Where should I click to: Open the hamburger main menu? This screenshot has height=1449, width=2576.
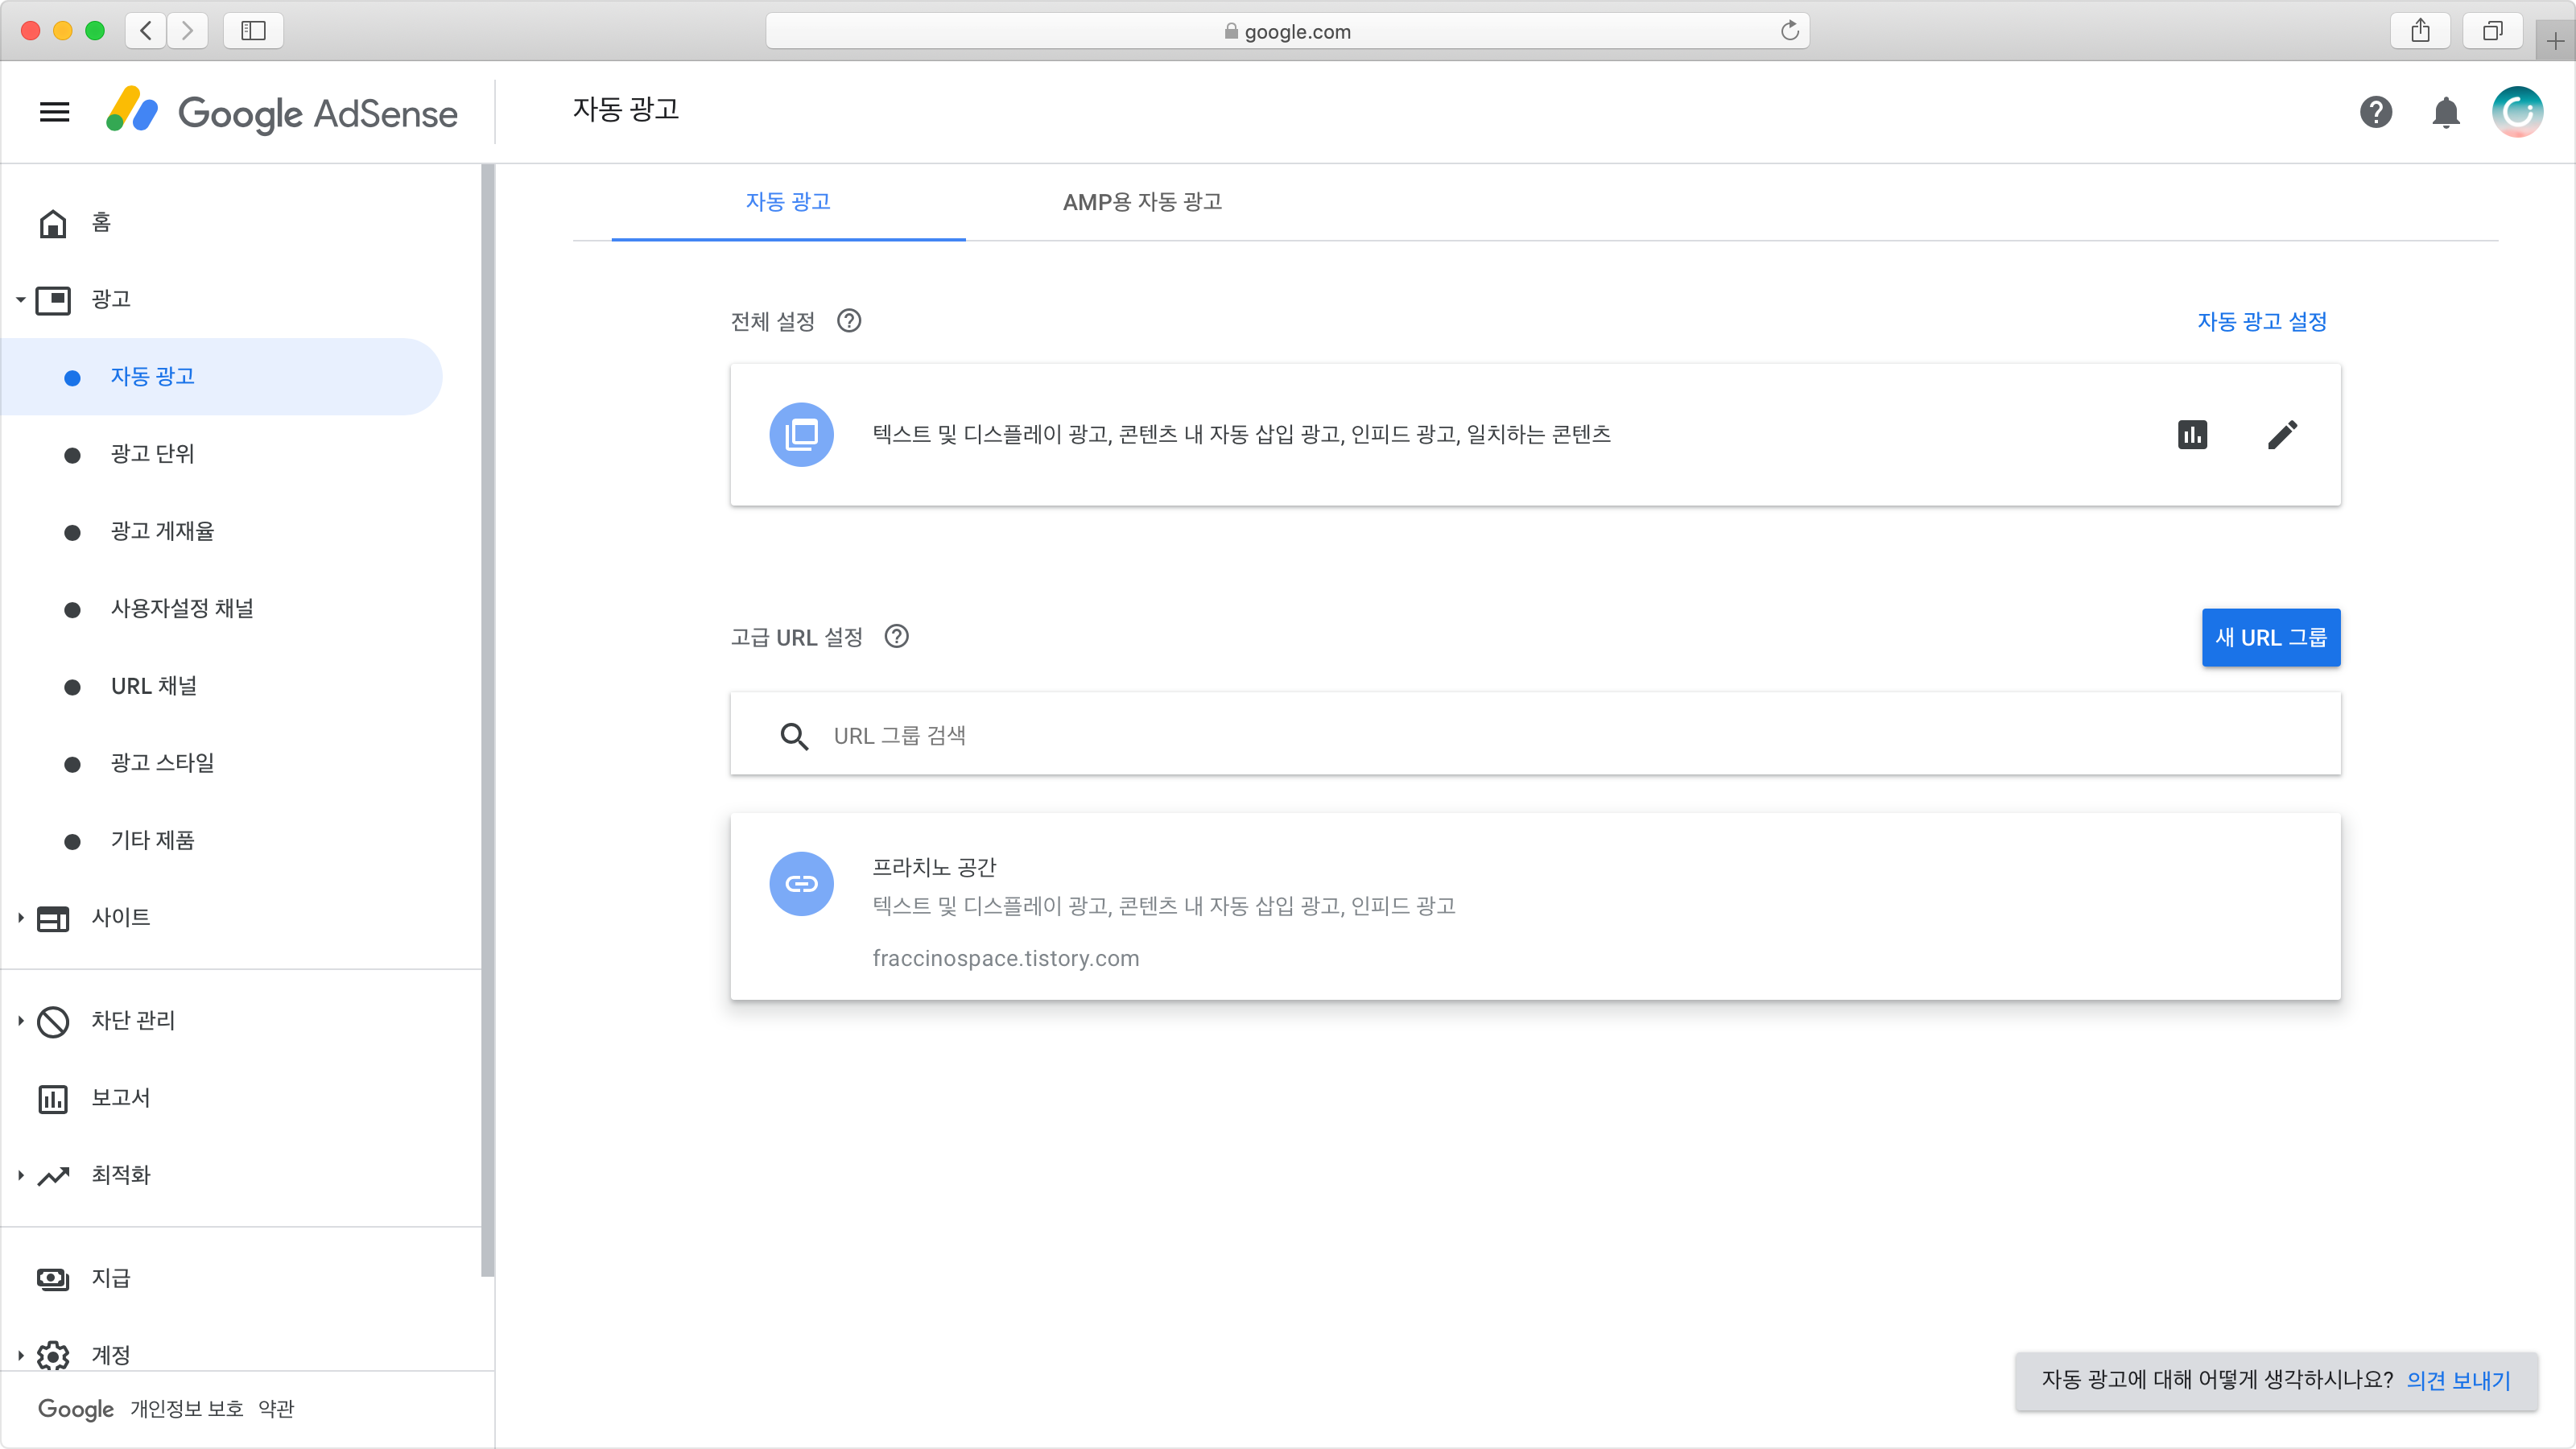coord(54,112)
